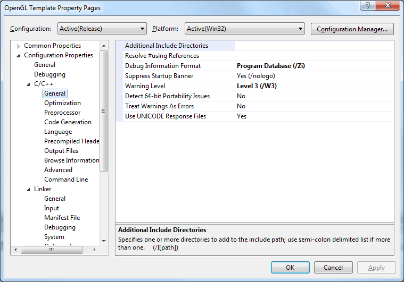Image resolution: width=404 pixels, height=282 pixels.
Task: Select Common Properties in the tree
Action: coord(52,46)
